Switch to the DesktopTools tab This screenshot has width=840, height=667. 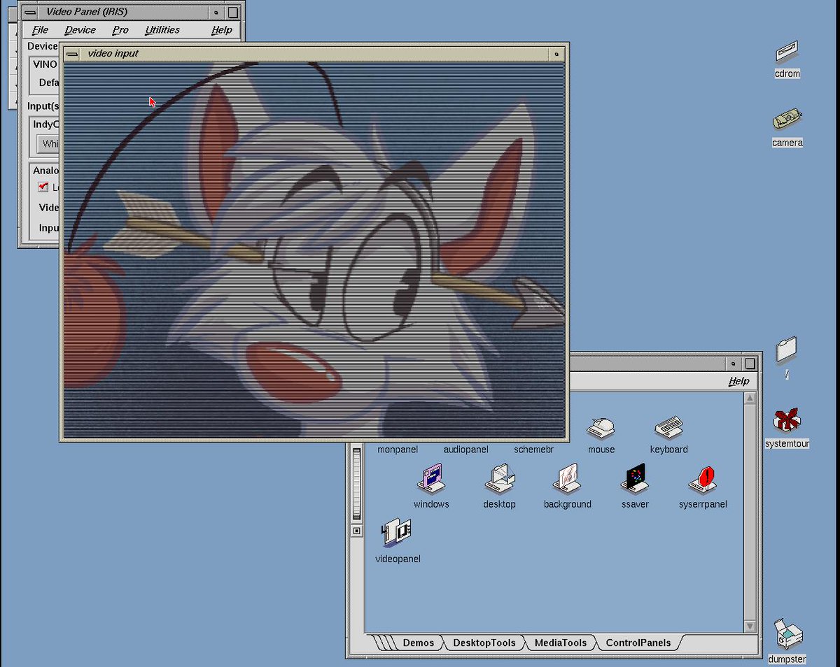coord(484,643)
